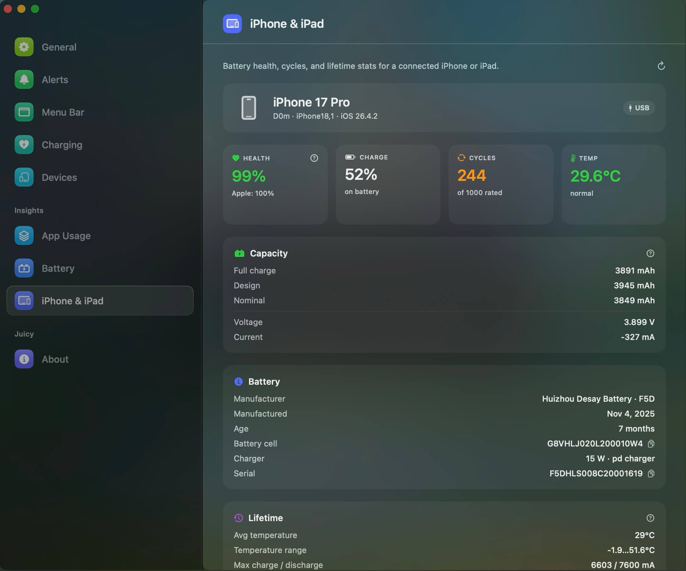686x571 pixels.
Task: Switch to the General tab label
Action: 59,47
